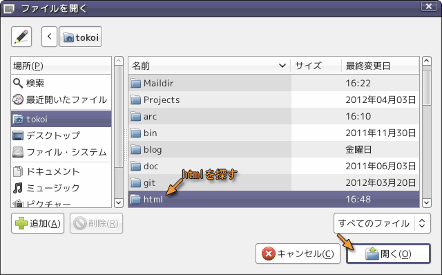The image size is (442, 275).
Task: Go back with the left chevron path button
Action: (x=49, y=37)
